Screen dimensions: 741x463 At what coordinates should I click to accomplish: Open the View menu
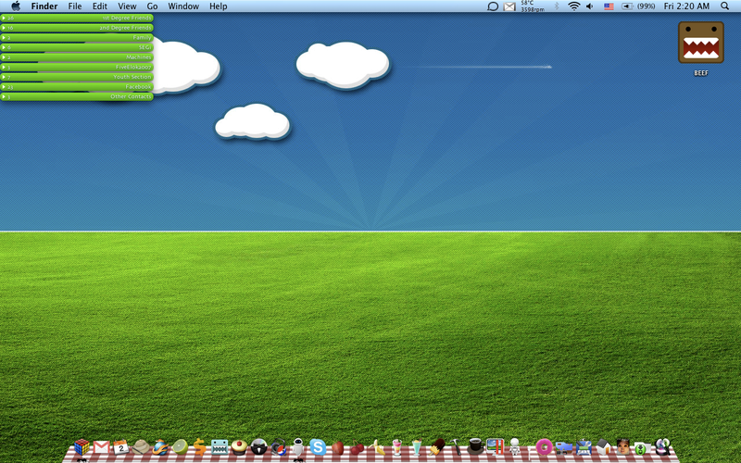127,6
